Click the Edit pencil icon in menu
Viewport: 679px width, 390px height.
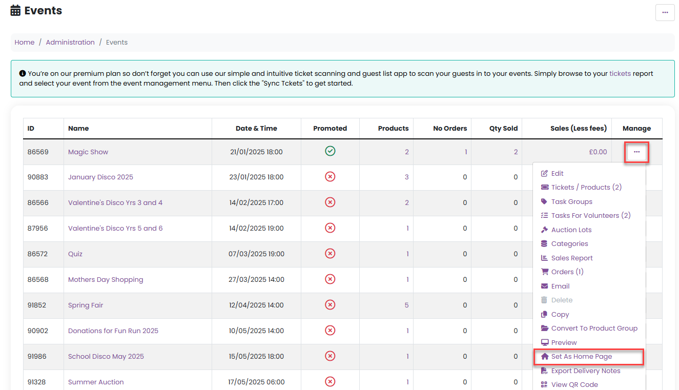(545, 173)
